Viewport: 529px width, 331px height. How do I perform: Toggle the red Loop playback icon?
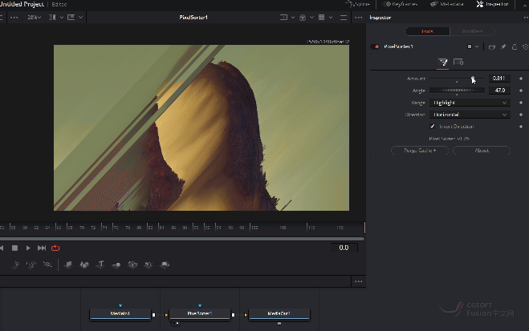point(55,248)
